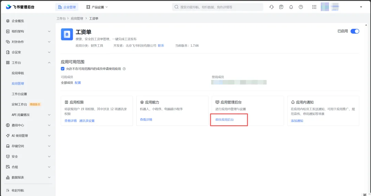
Task: Expand the 组织架构 chevron
Action: point(49,31)
